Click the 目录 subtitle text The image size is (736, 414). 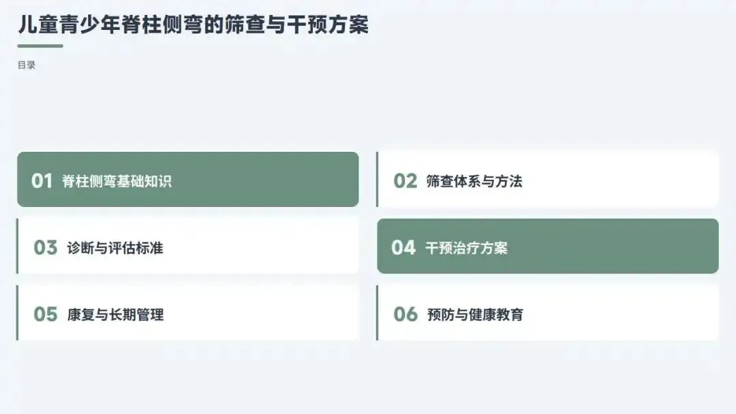tap(27, 65)
